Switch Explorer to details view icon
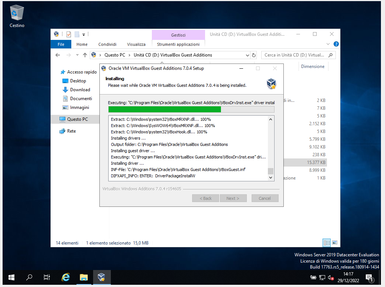 (x=327, y=243)
